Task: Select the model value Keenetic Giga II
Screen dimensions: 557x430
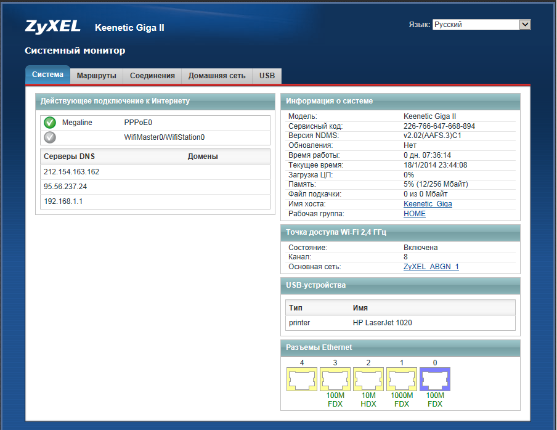Action: [x=430, y=116]
